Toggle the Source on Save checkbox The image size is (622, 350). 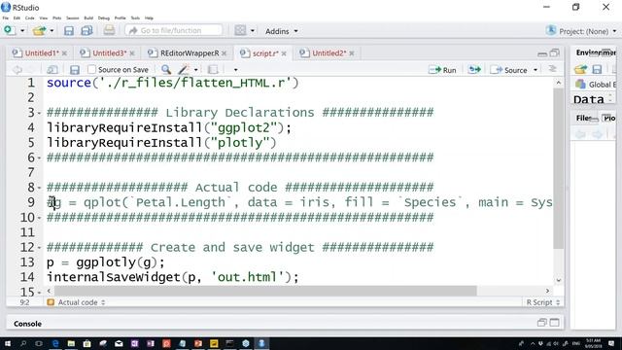(x=91, y=69)
